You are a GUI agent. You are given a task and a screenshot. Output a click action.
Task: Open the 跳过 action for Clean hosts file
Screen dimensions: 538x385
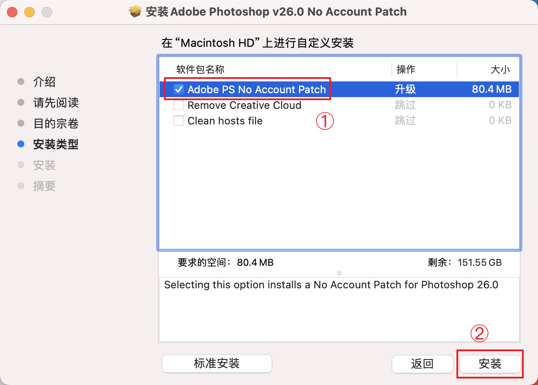point(405,121)
